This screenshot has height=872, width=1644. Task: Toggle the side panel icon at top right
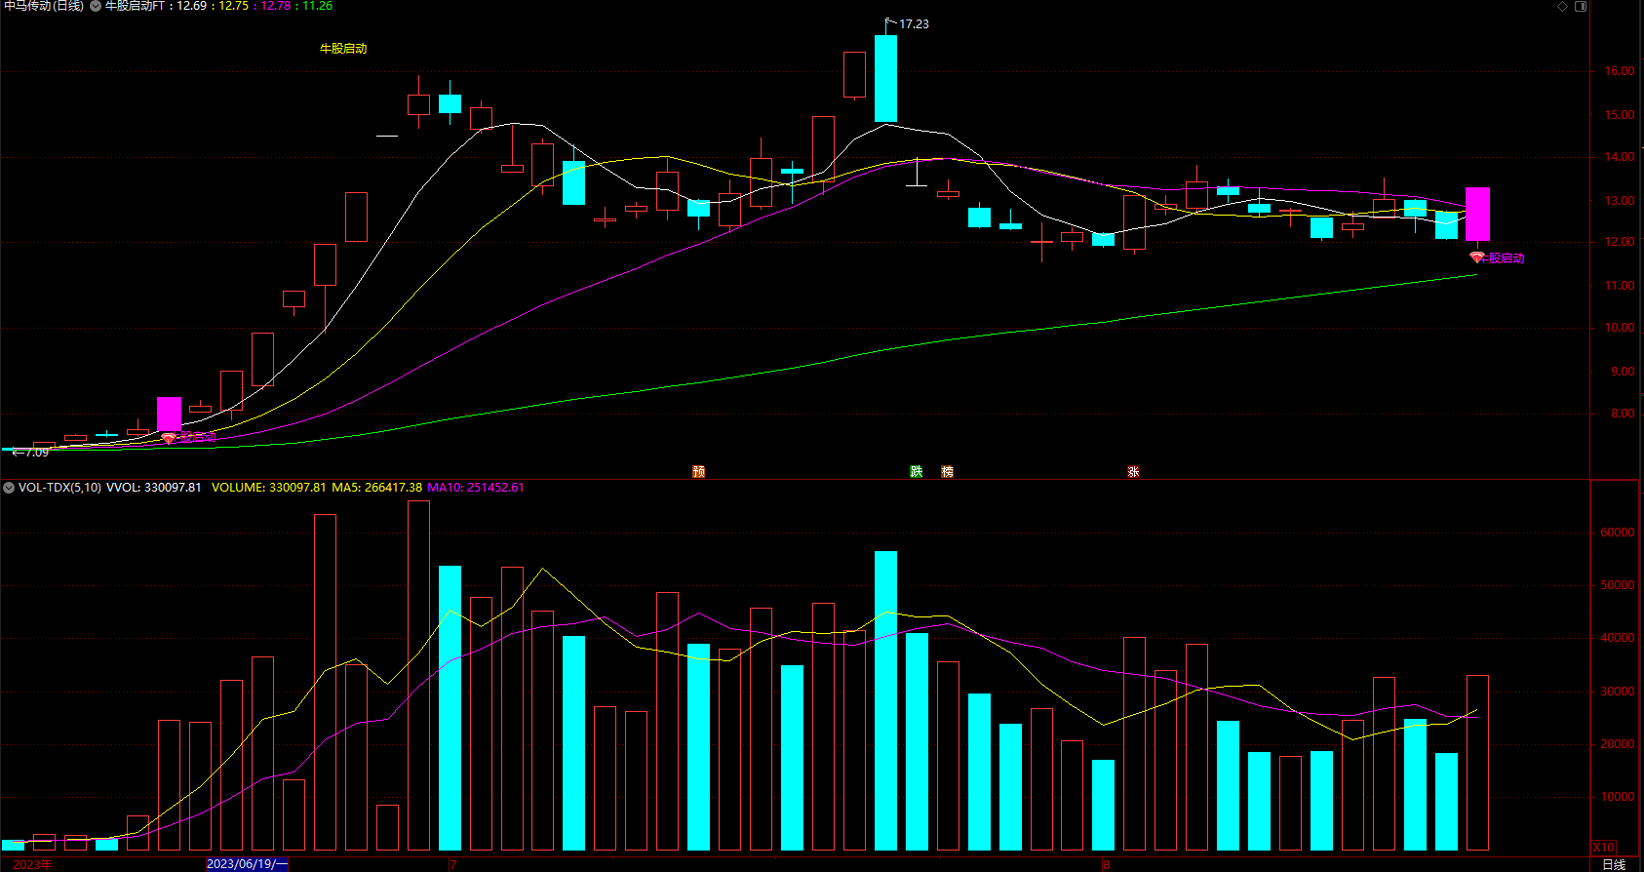click(x=1581, y=6)
